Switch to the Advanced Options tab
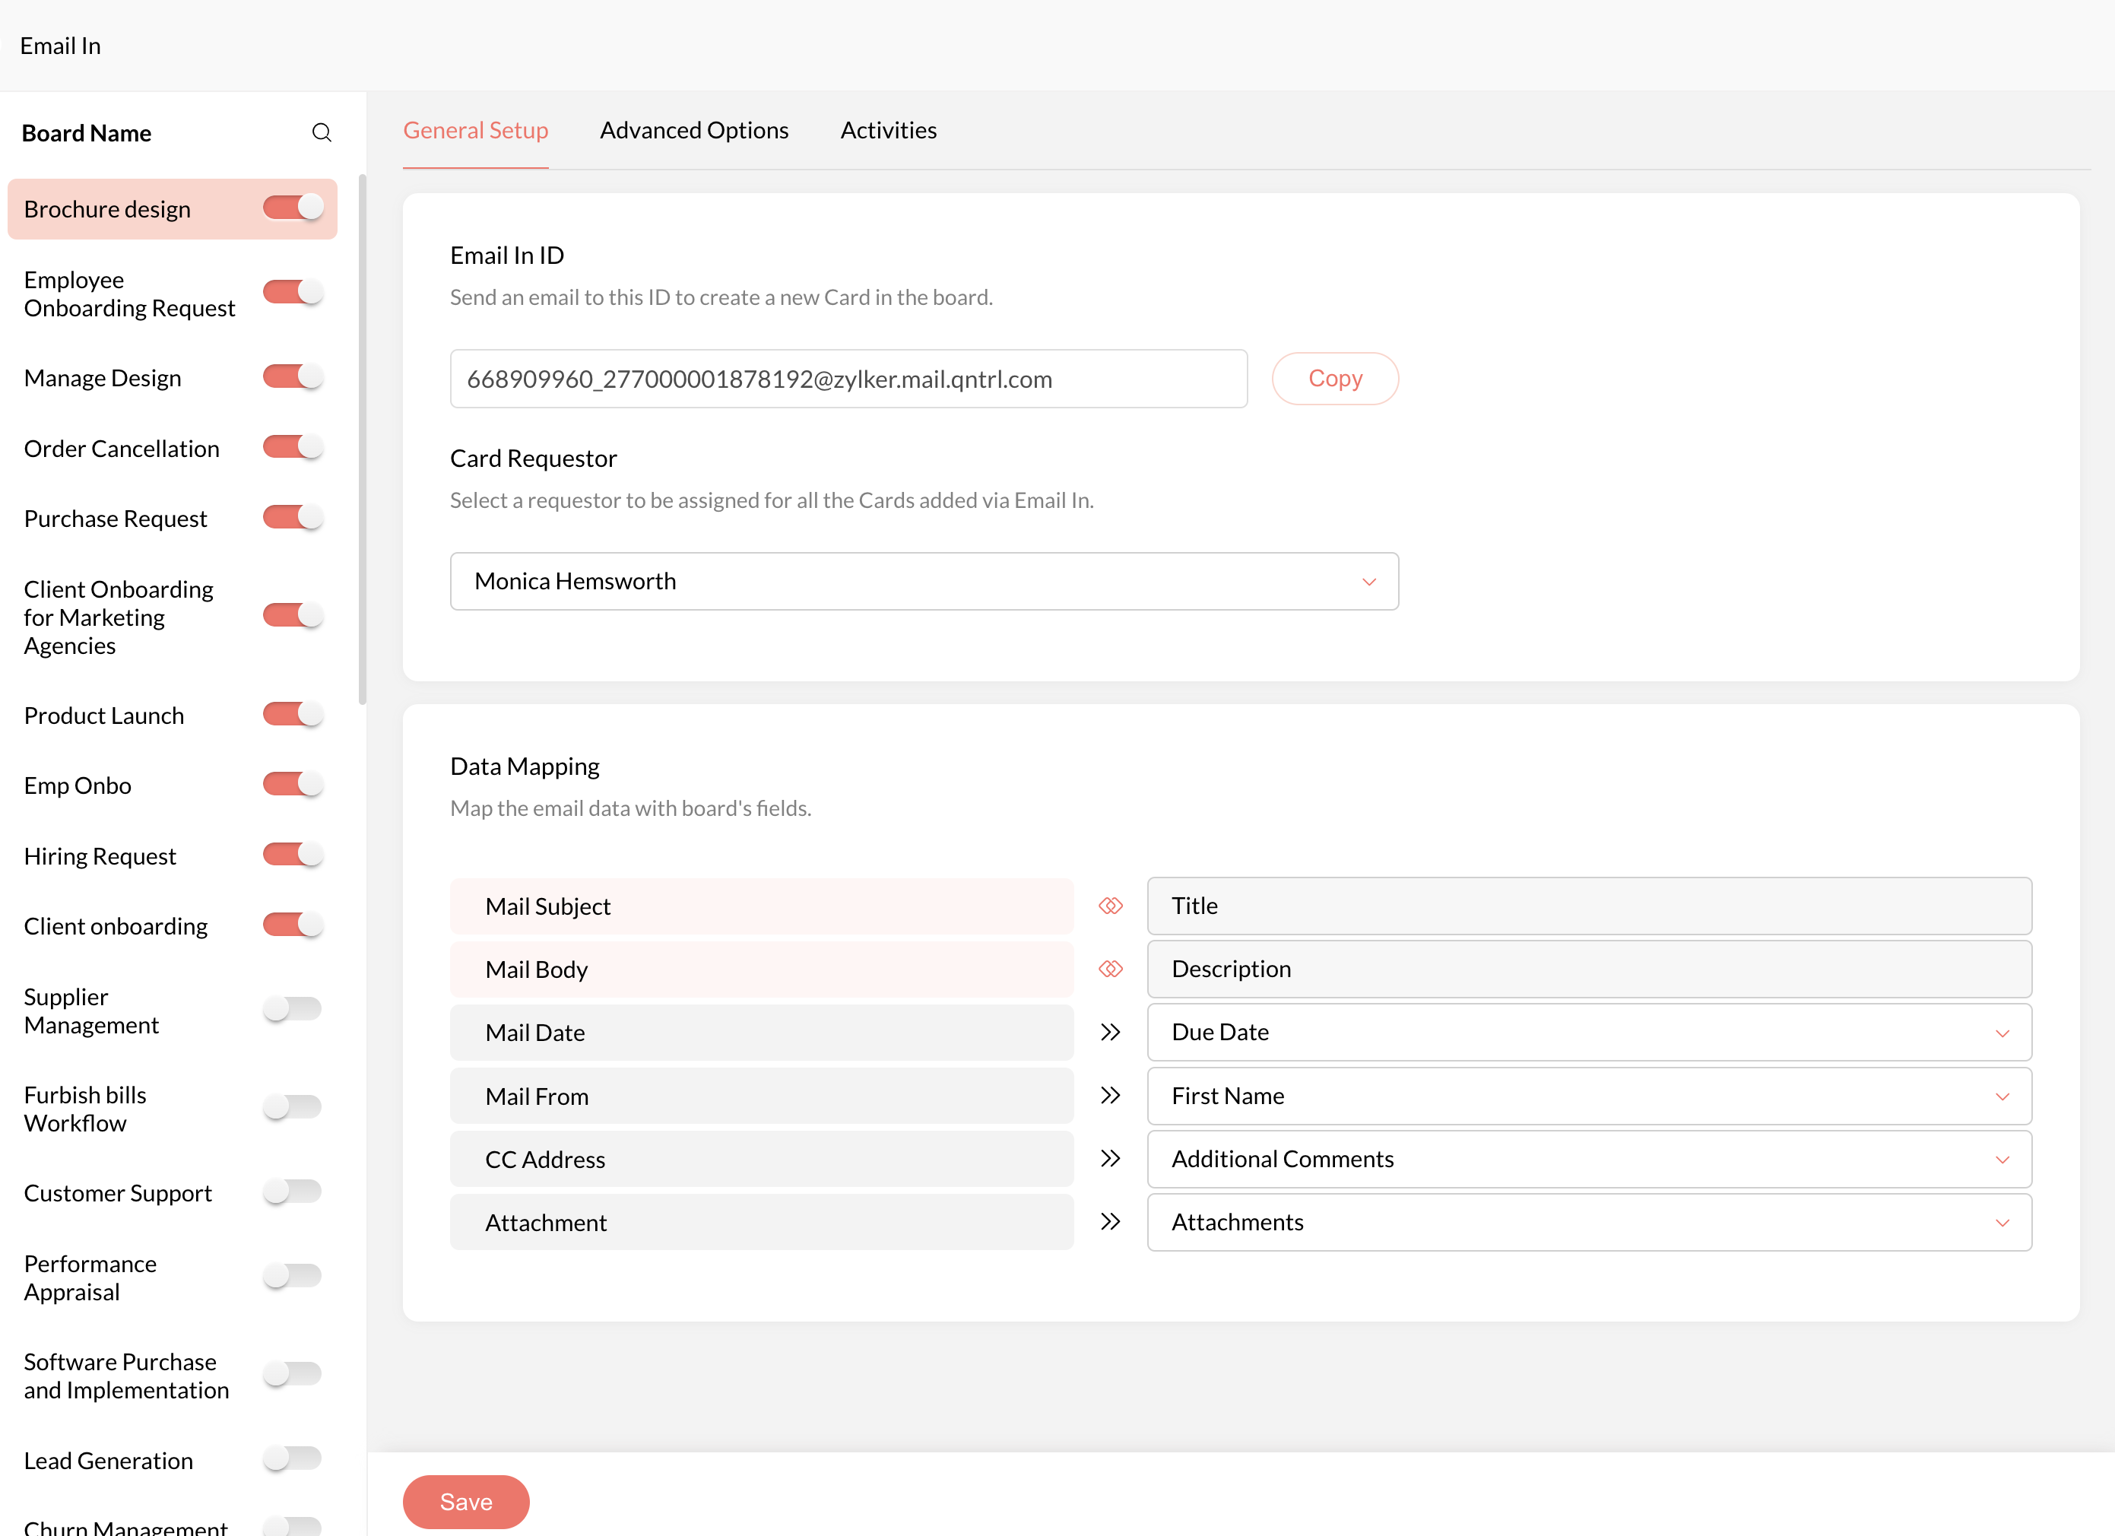This screenshot has width=2115, height=1536. [x=694, y=131]
